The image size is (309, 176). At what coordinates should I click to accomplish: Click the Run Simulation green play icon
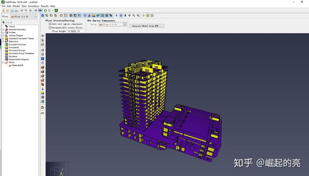click(x=45, y=11)
